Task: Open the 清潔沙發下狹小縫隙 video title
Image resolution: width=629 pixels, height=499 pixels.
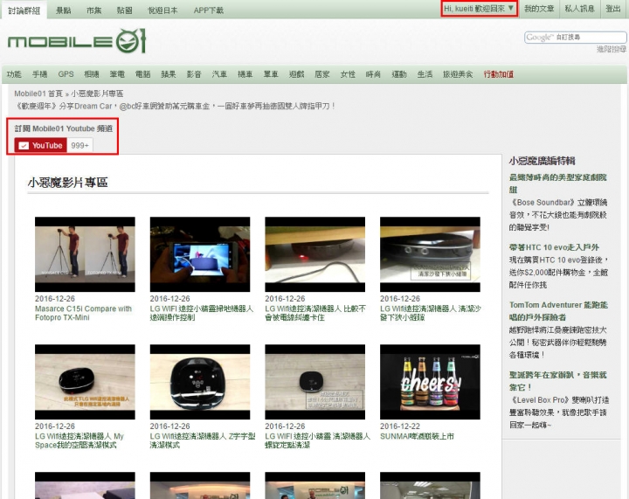Action: (431, 313)
